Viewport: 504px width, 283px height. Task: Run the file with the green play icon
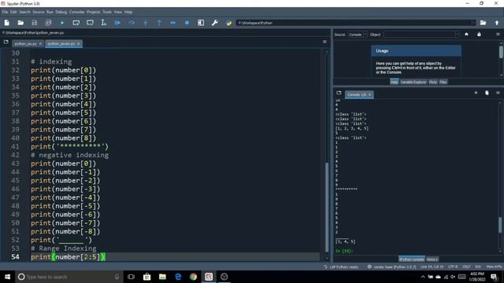coord(62,23)
